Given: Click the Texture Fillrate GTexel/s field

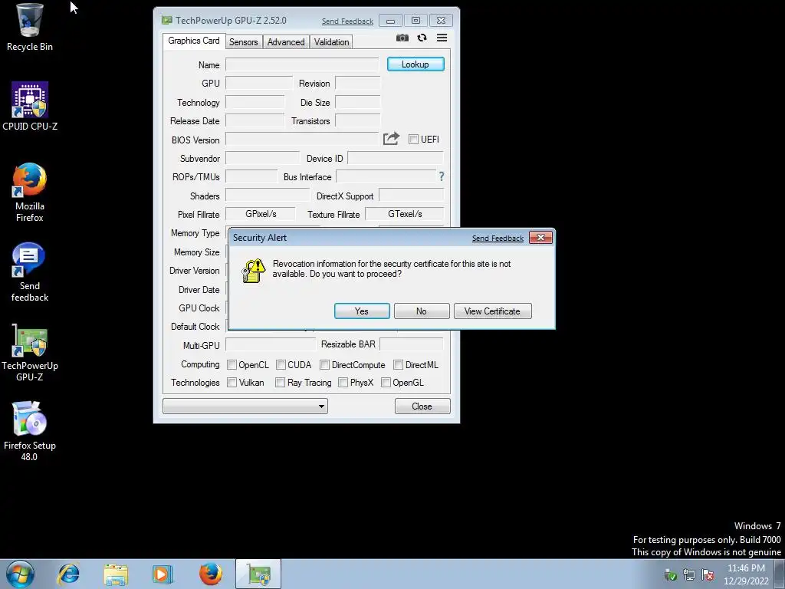Looking at the screenshot, I should coord(405,214).
